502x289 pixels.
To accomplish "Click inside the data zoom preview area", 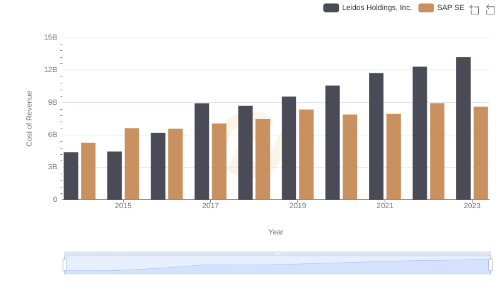I will click(x=277, y=265).
